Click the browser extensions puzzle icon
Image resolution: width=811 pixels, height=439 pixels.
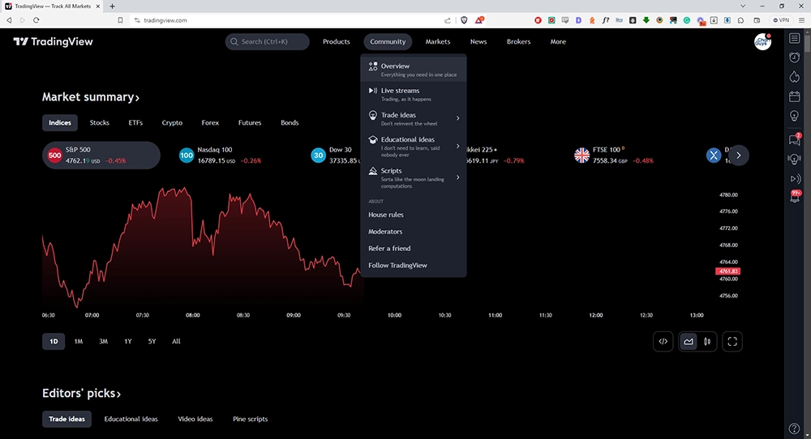(740, 20)
